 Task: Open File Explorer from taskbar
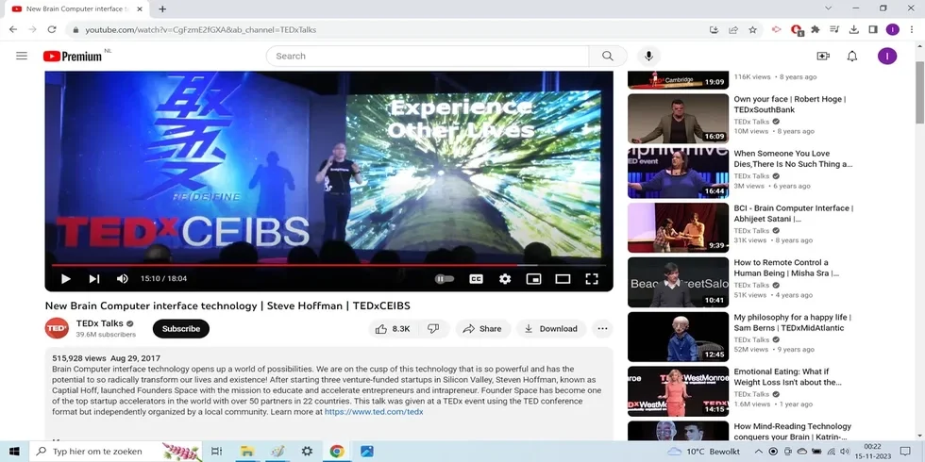click(x=247, y=452)
